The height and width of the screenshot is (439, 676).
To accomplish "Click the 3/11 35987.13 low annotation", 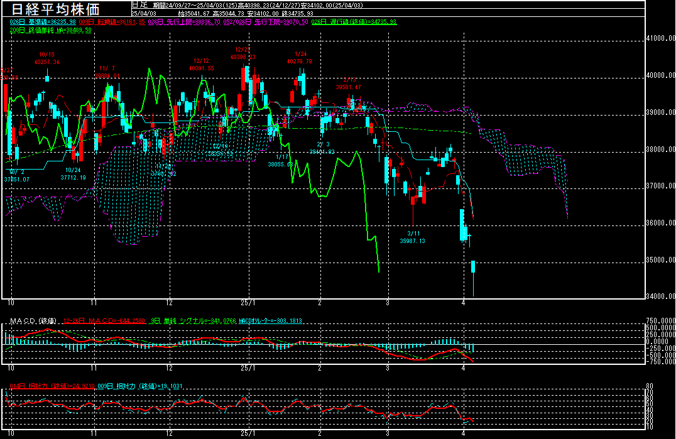I will pyautogui.click(x=413, y=237).
